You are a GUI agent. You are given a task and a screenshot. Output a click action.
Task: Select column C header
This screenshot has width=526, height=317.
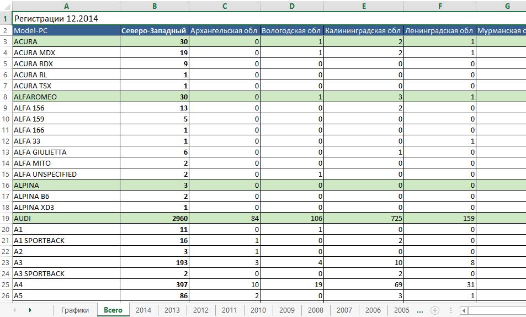pos(225,6)
